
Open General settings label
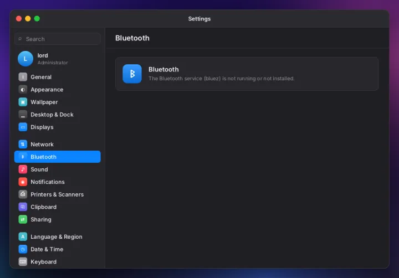point(41,77)
